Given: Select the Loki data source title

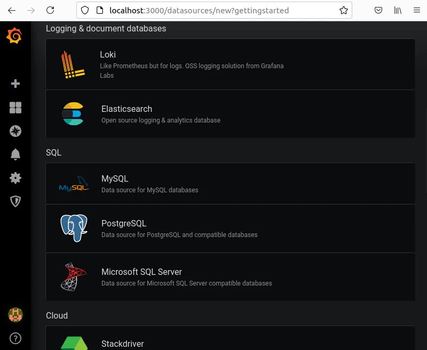Looking at the screenshot, I should pos(108,55).
